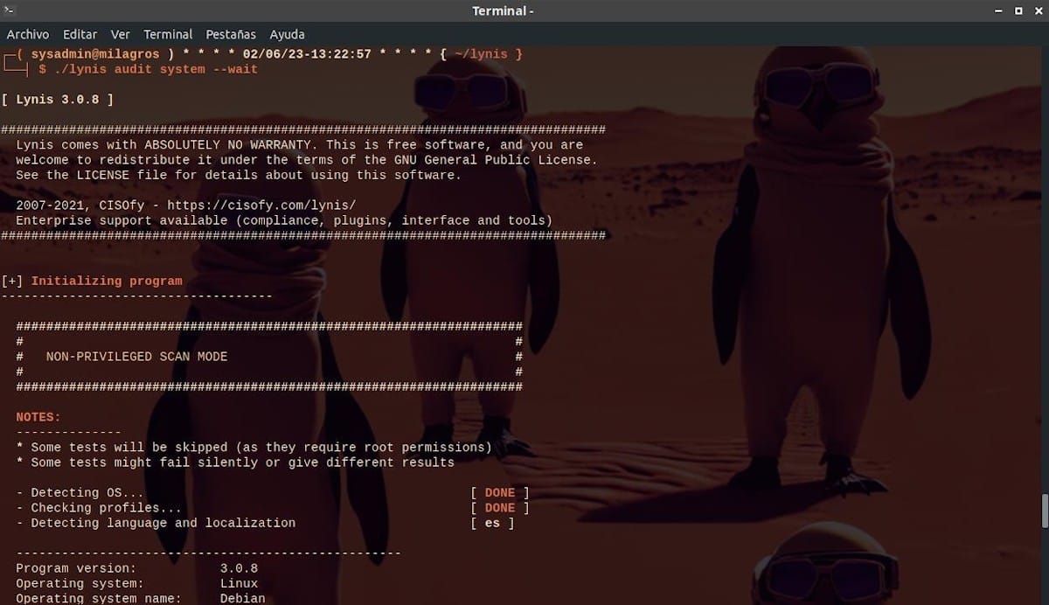Click 'Detecting language and localization' line

(x=156, y=523)
